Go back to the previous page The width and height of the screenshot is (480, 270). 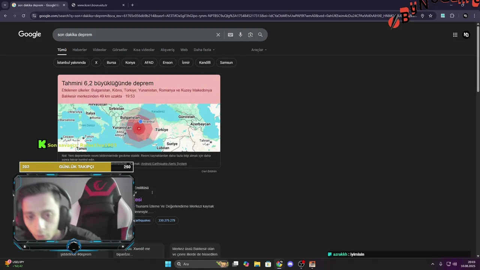[5, 16]
